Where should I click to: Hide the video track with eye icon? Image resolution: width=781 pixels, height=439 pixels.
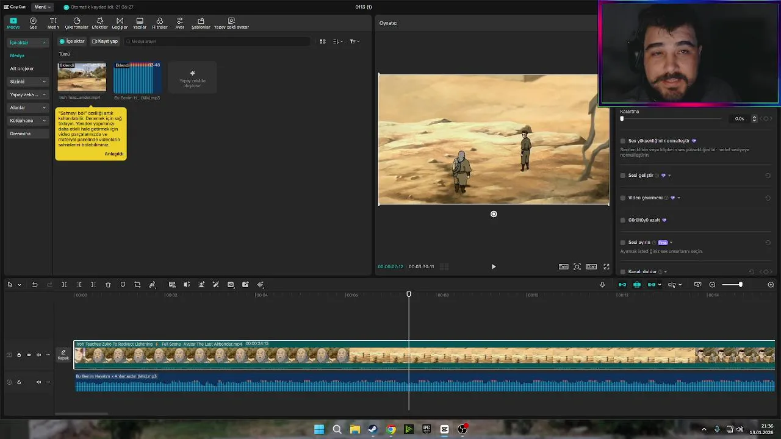pyautogui.click(x=29, y=355)
